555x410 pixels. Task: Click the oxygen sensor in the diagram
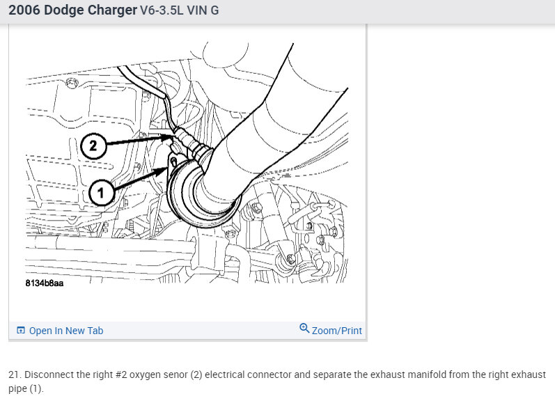[190, 144]
